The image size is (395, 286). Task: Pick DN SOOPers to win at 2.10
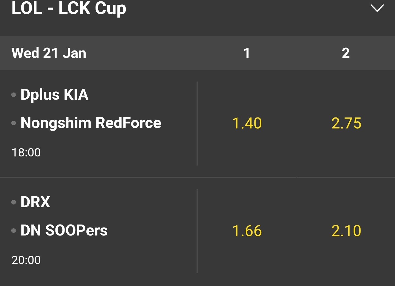pos(346,231)
